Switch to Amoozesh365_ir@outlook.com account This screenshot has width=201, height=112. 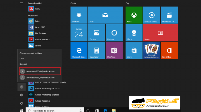coord(40,78)
